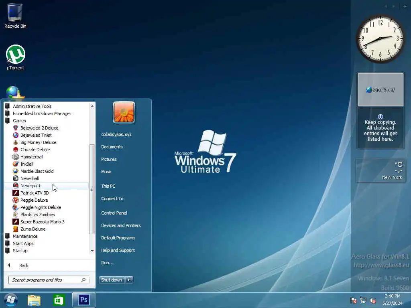
Task: Launch Neverball game
Action: [29, 178]
